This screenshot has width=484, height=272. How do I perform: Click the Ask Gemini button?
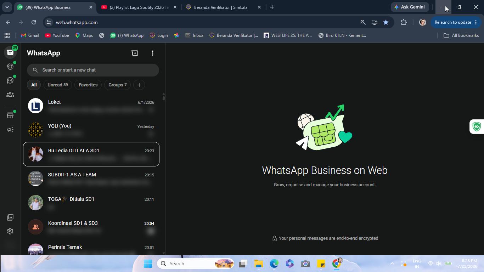(410, 7)
